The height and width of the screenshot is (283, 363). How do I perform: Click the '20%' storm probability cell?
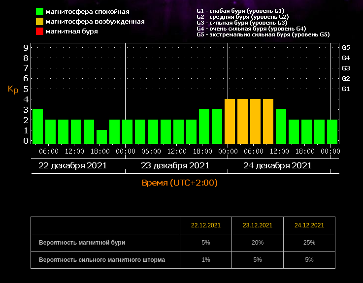click(x=258, y=243)
